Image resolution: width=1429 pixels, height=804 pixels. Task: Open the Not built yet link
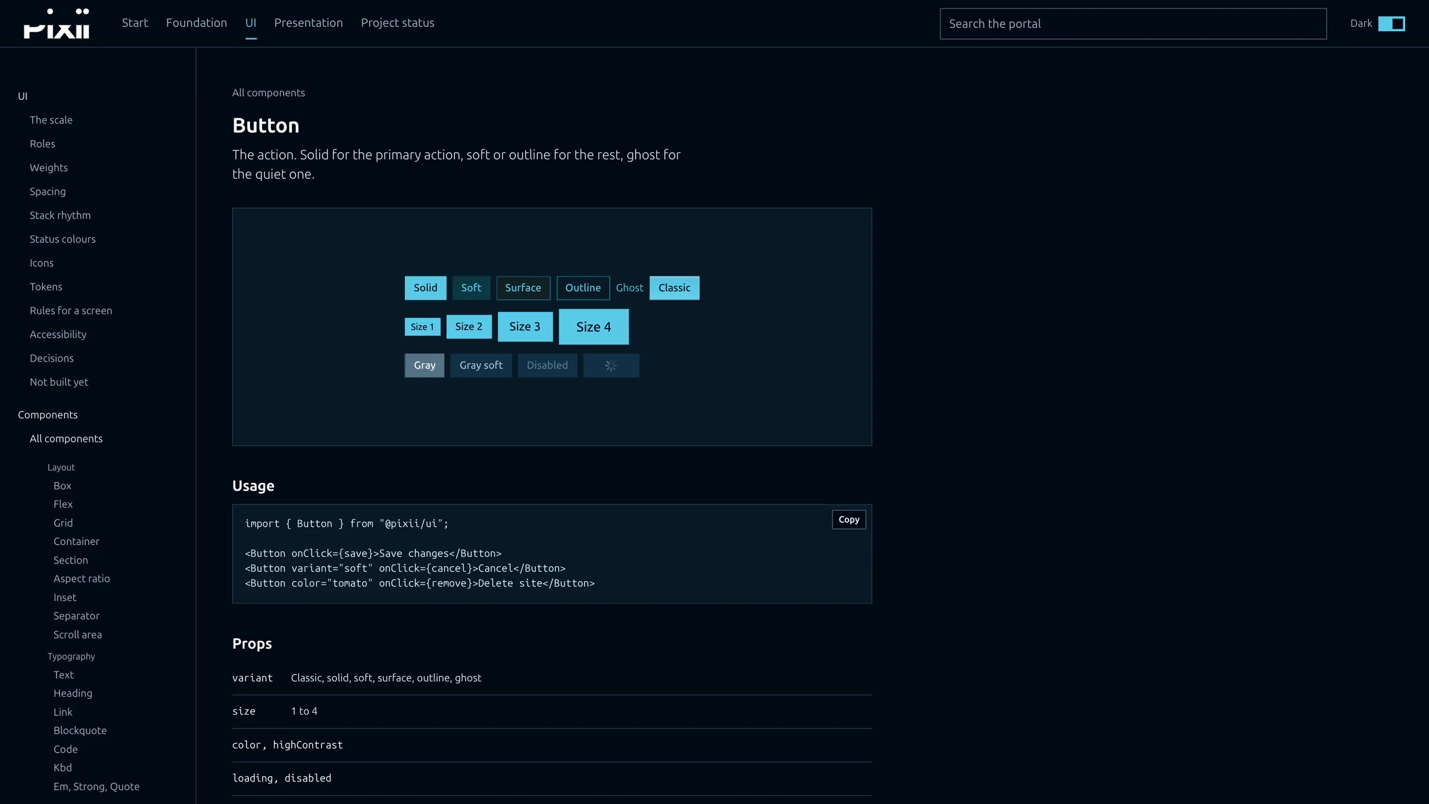point(59,382)
